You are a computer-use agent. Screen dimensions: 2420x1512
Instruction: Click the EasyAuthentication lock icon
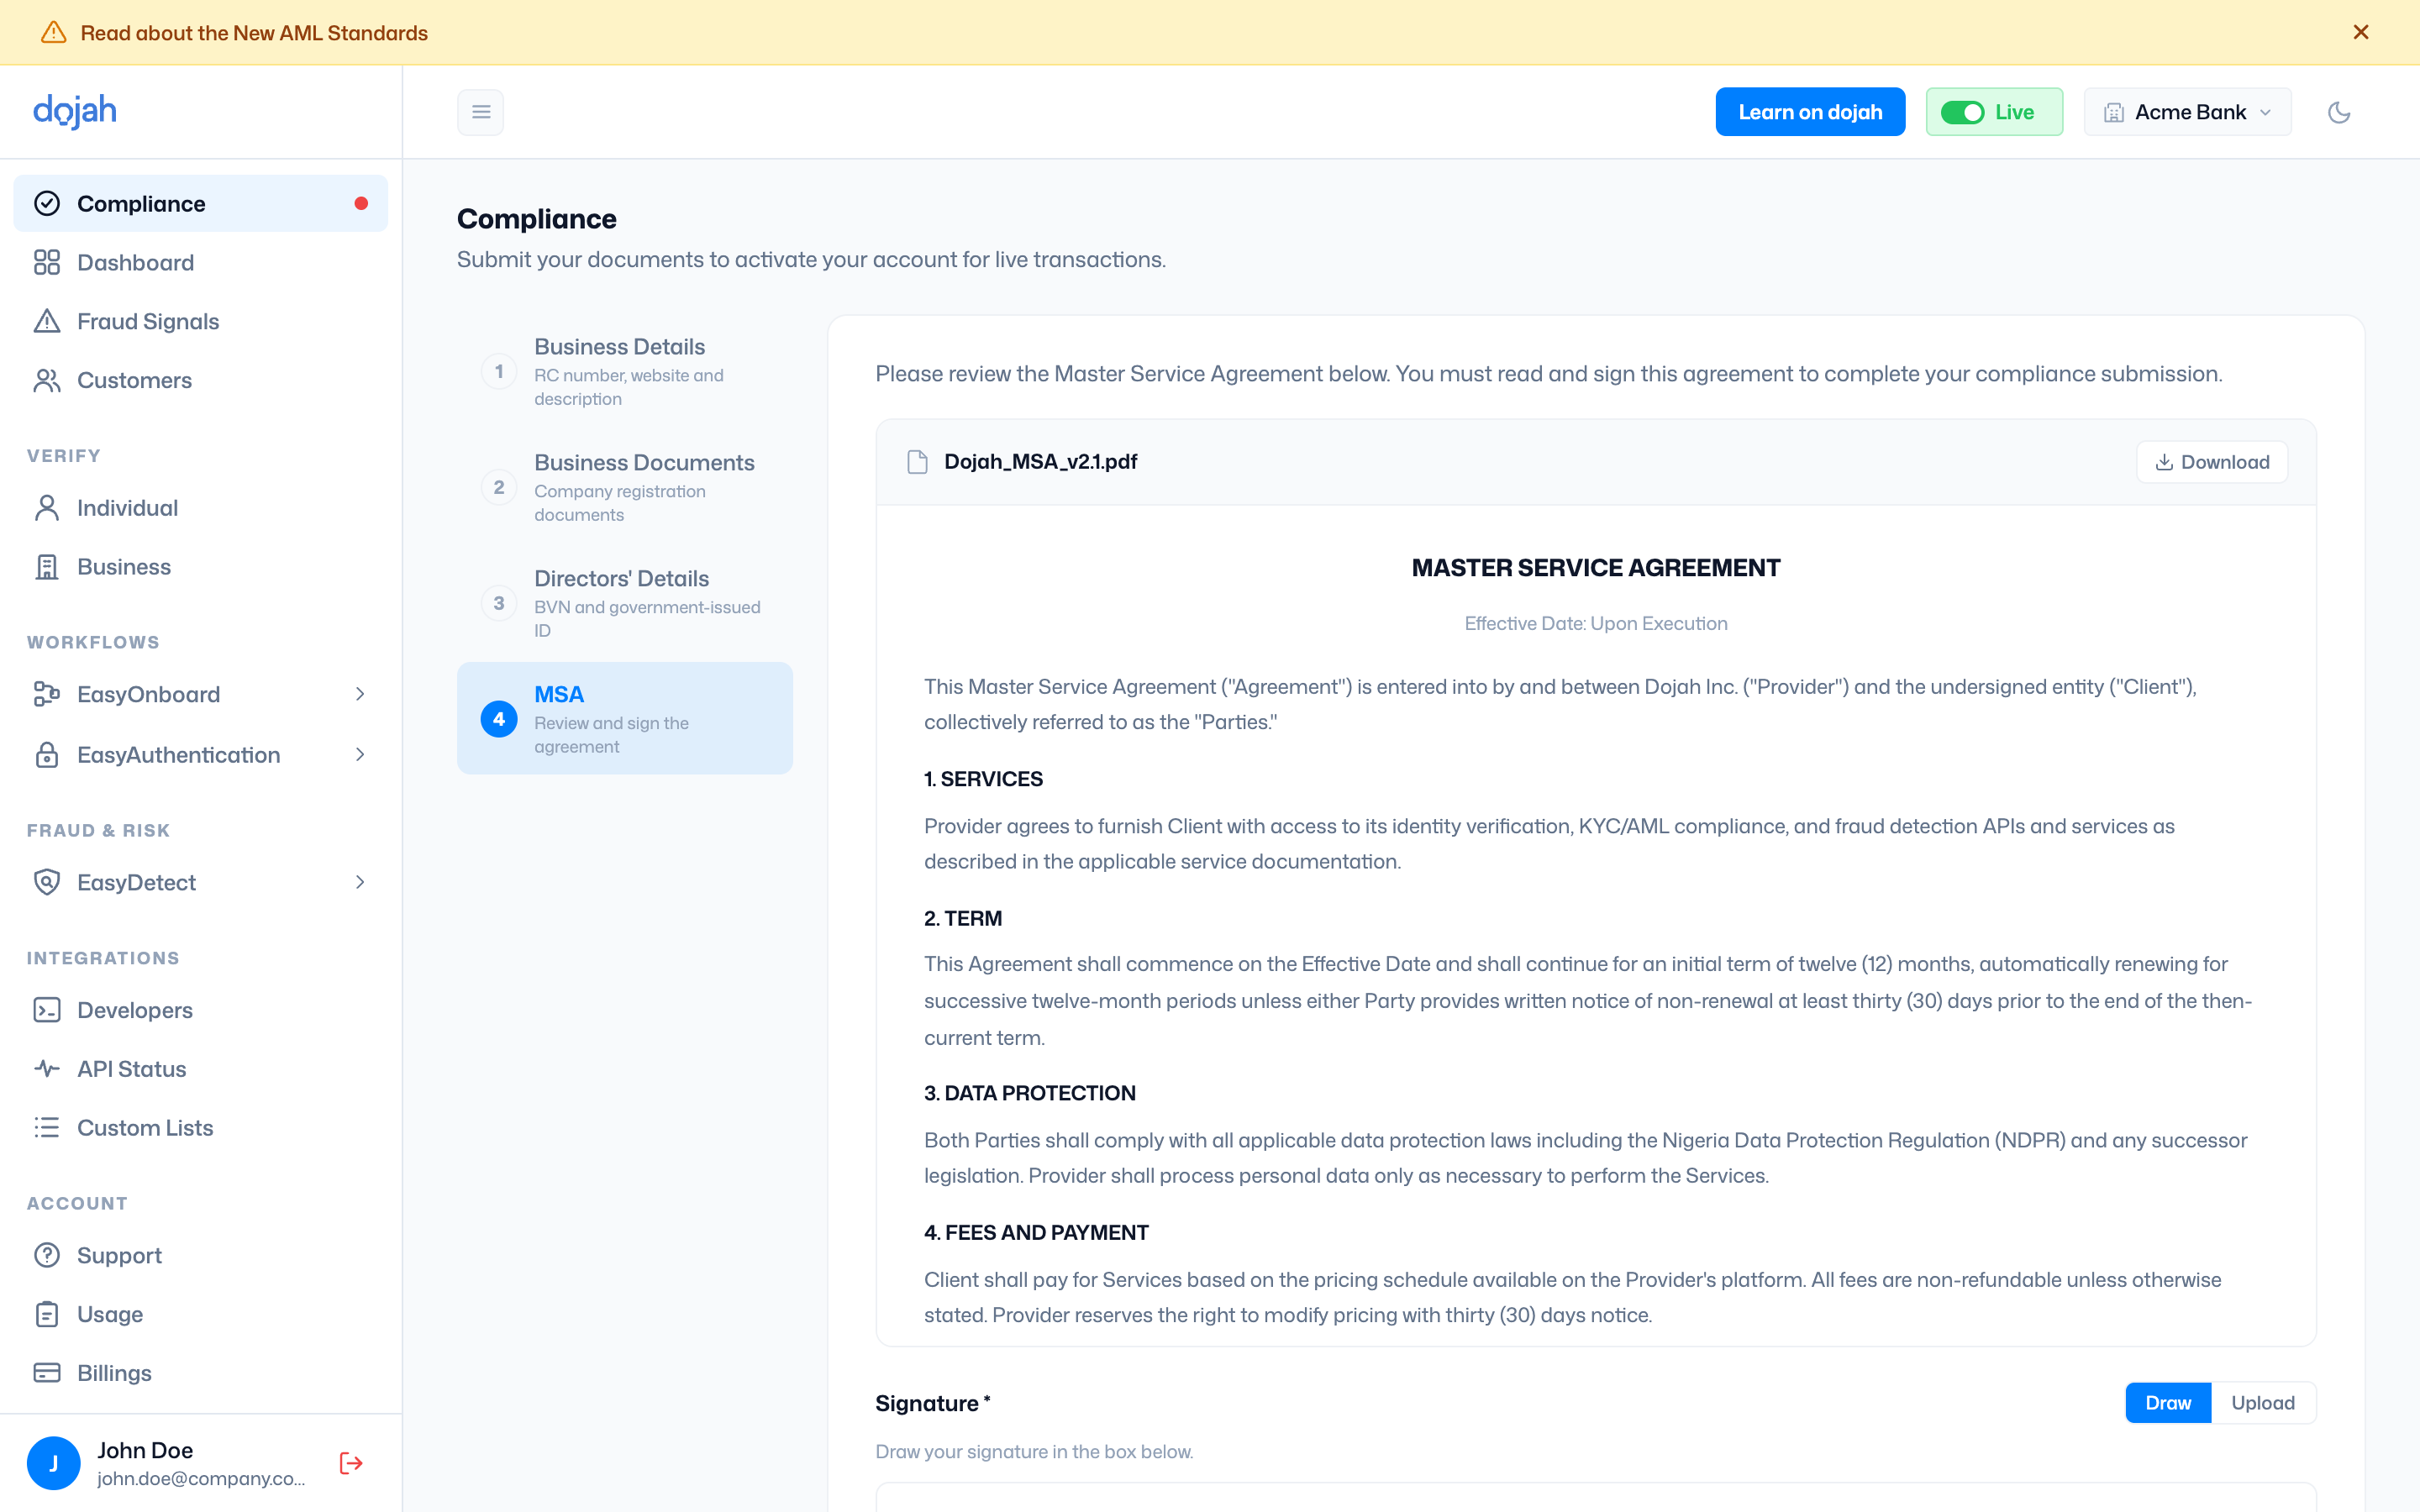pos(47,755)
